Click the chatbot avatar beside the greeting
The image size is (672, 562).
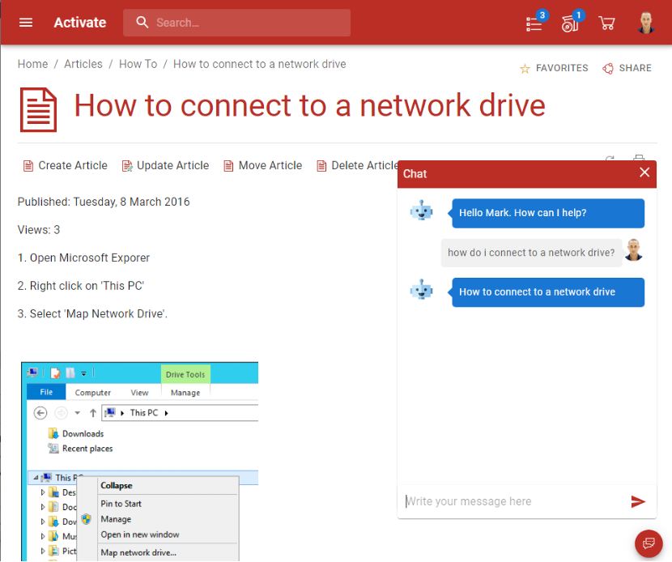pos(421,211)
